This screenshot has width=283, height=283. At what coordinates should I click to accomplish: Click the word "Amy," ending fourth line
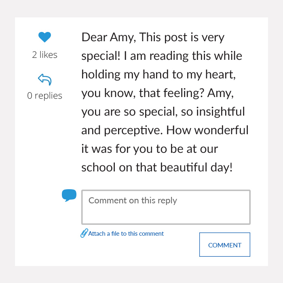[220, 93]
